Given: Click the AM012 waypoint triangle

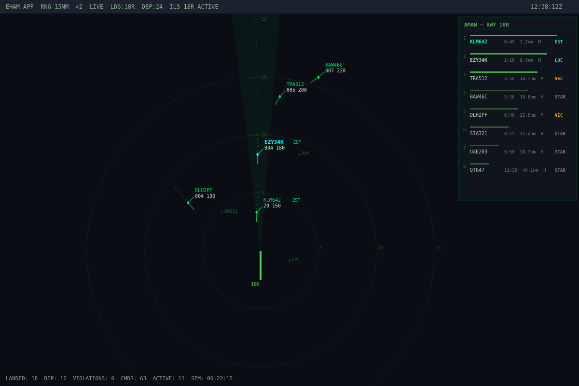Looking at the screenshot, I should pos(222,212).
